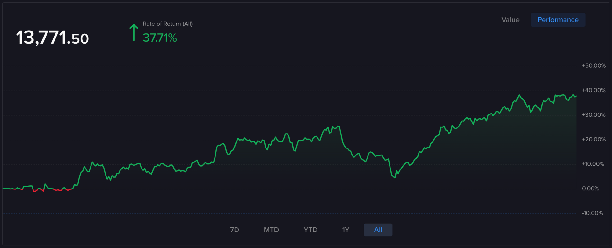The image size is (612, 248).
Task: Click the Rate of Return (All) label
Action: (168, 24)
